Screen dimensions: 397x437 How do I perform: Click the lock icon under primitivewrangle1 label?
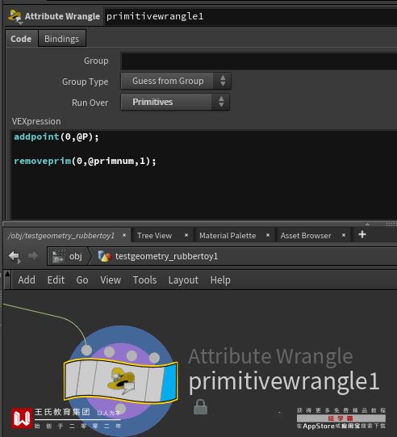point(200,407)
